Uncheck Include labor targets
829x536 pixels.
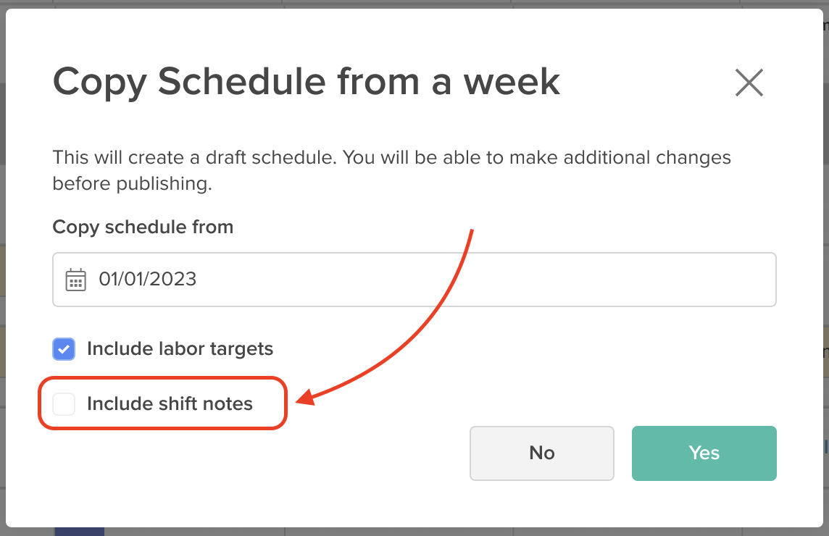64,349
